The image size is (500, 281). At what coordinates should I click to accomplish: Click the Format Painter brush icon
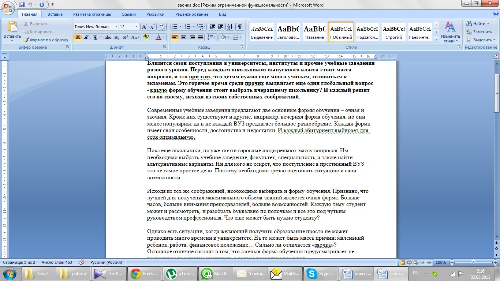coord(26,40)
